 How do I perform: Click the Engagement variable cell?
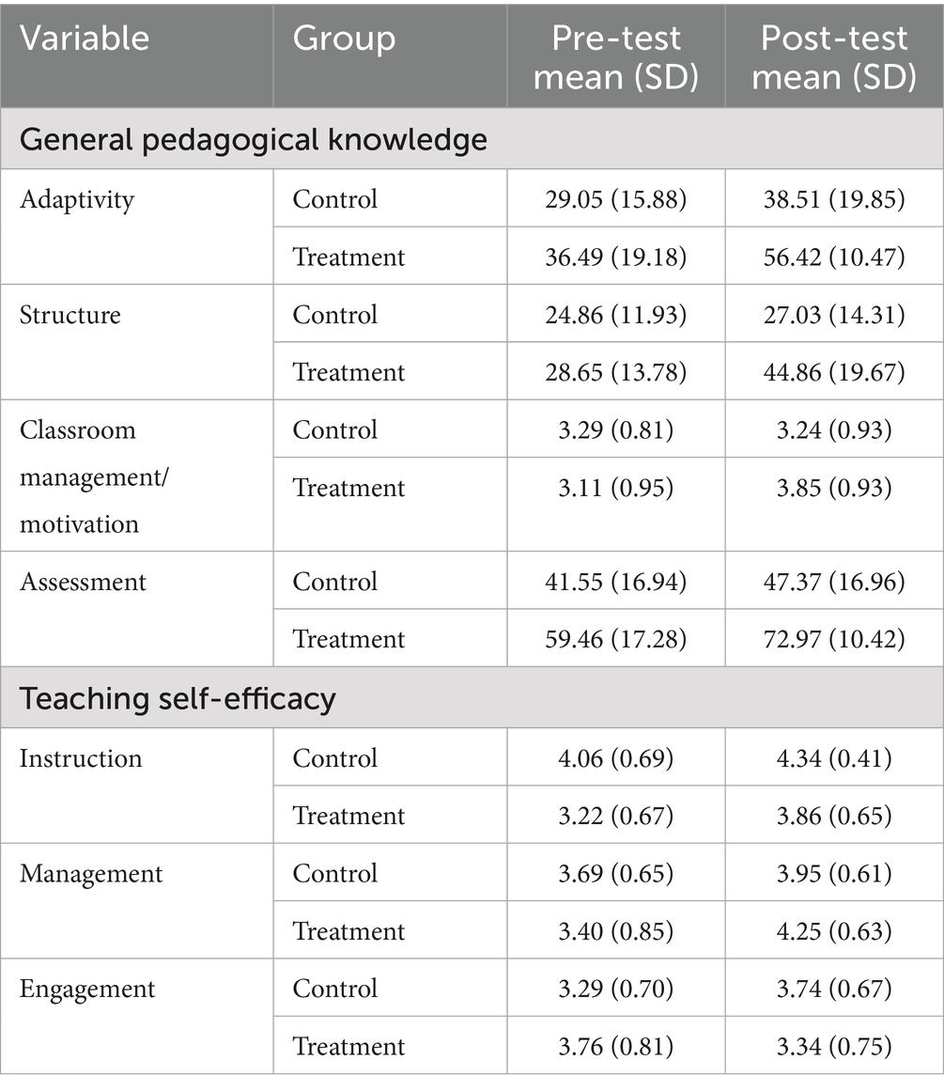[87, 989]
